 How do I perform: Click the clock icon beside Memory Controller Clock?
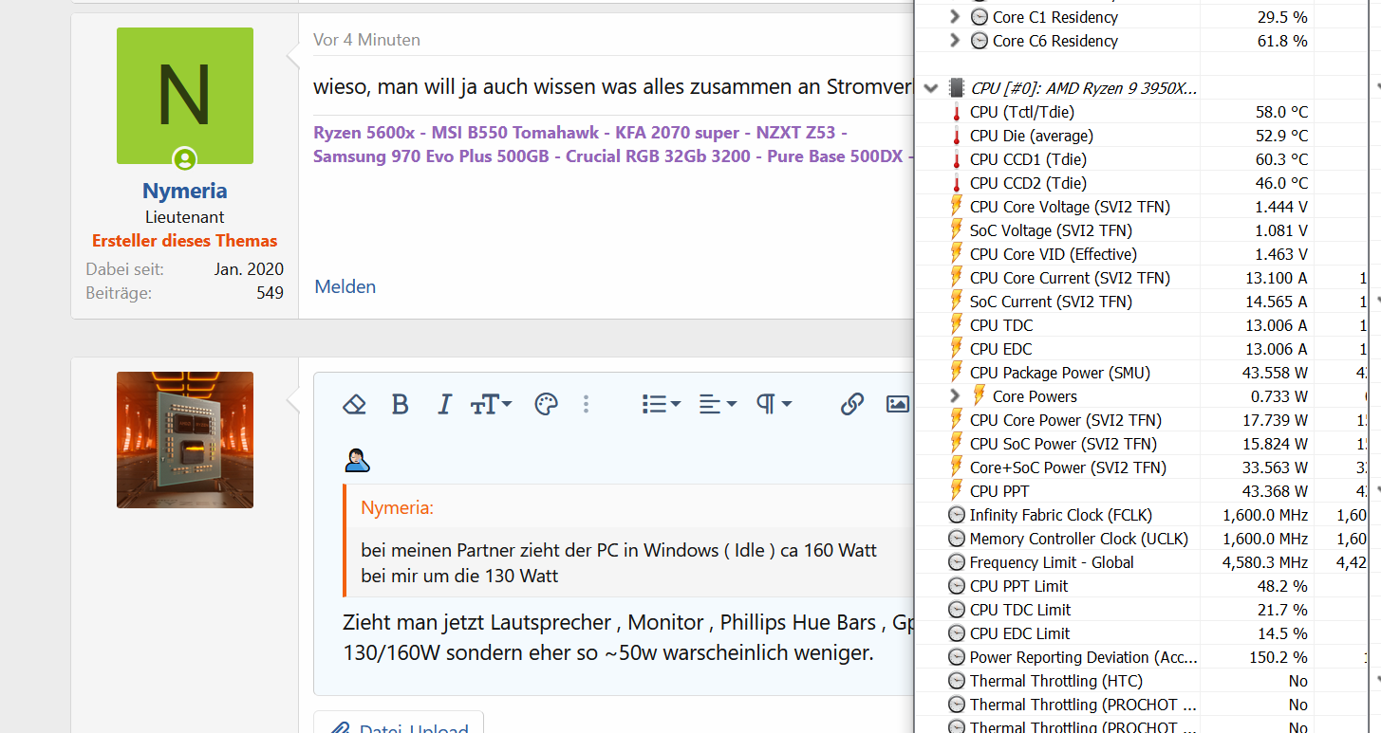point(957,539)
